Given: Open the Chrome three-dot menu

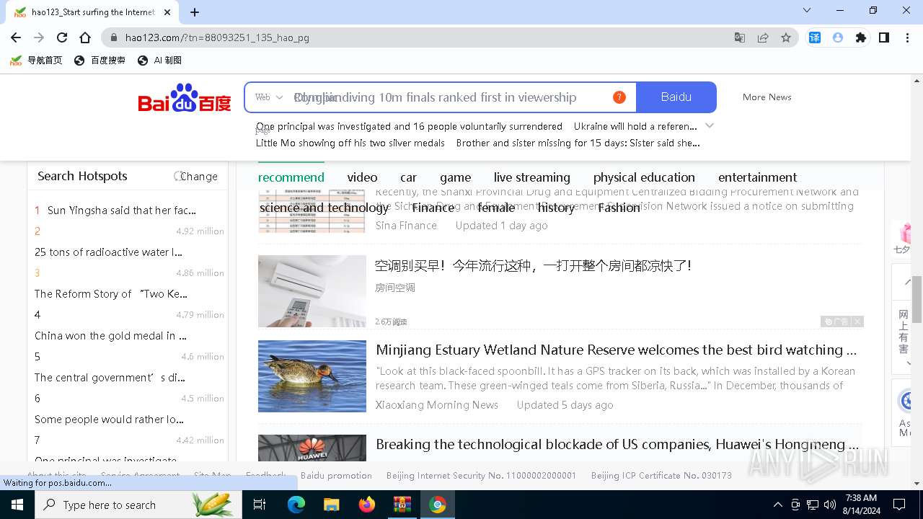Looking at the screenshot, I should tap(907, 37).
